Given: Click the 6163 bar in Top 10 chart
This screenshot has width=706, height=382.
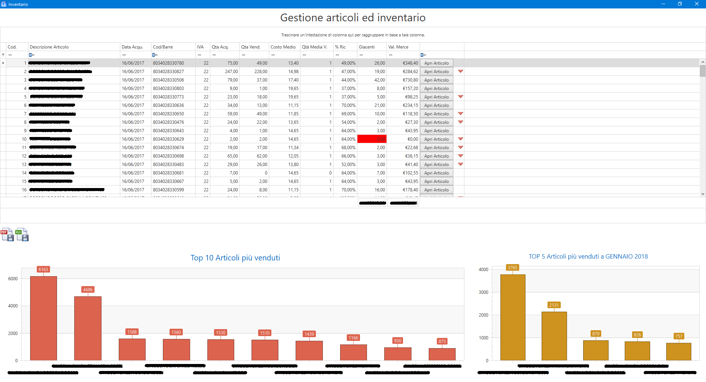Looking at the screenshot, I should pyautogui.click(x=43, y=318).
